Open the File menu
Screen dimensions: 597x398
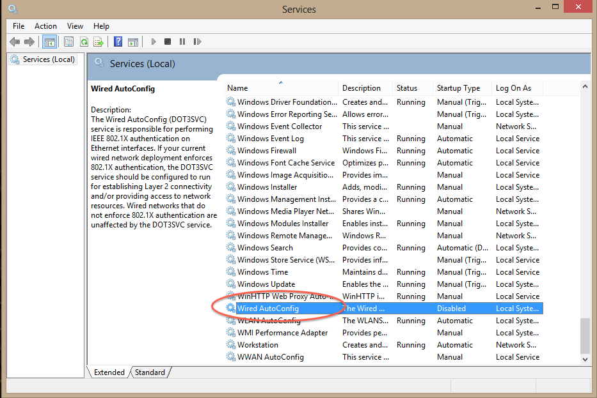[19, 26]
